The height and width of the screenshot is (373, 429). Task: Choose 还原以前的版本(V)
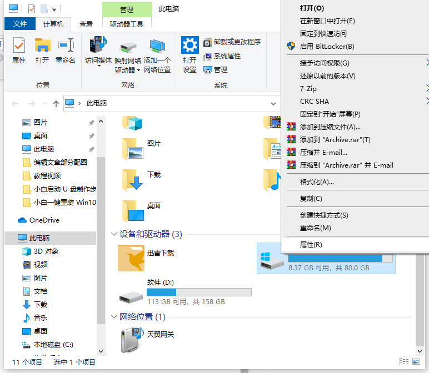[x=356, y=76]
